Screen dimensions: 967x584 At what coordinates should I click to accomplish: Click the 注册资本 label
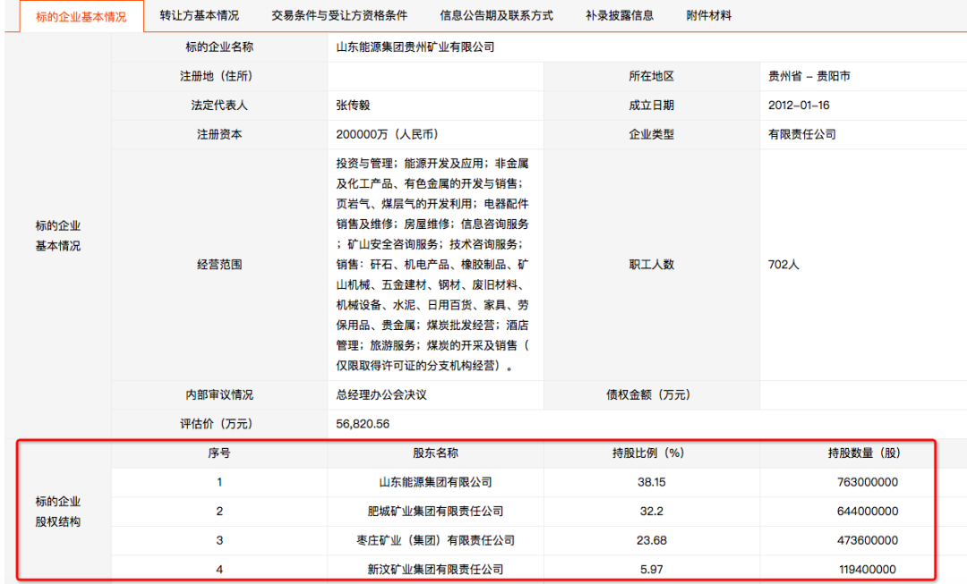pos(219,134)
